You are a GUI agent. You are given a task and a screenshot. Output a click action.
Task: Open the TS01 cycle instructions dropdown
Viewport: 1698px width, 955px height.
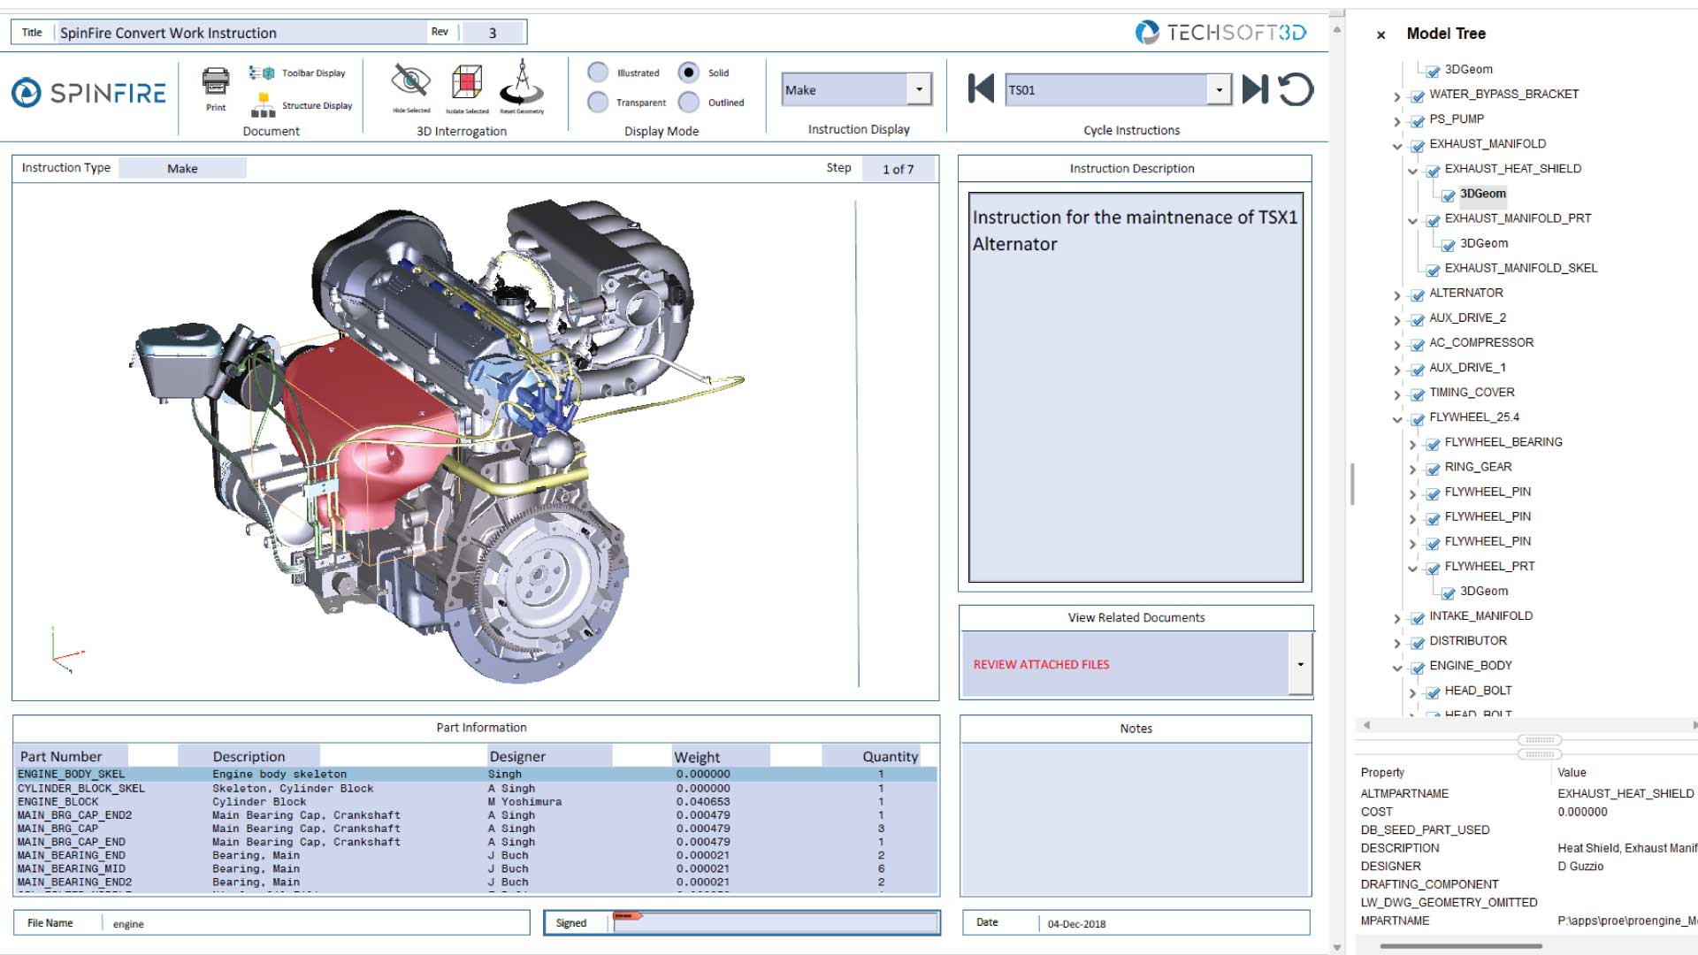click(x=1220, y=89)
